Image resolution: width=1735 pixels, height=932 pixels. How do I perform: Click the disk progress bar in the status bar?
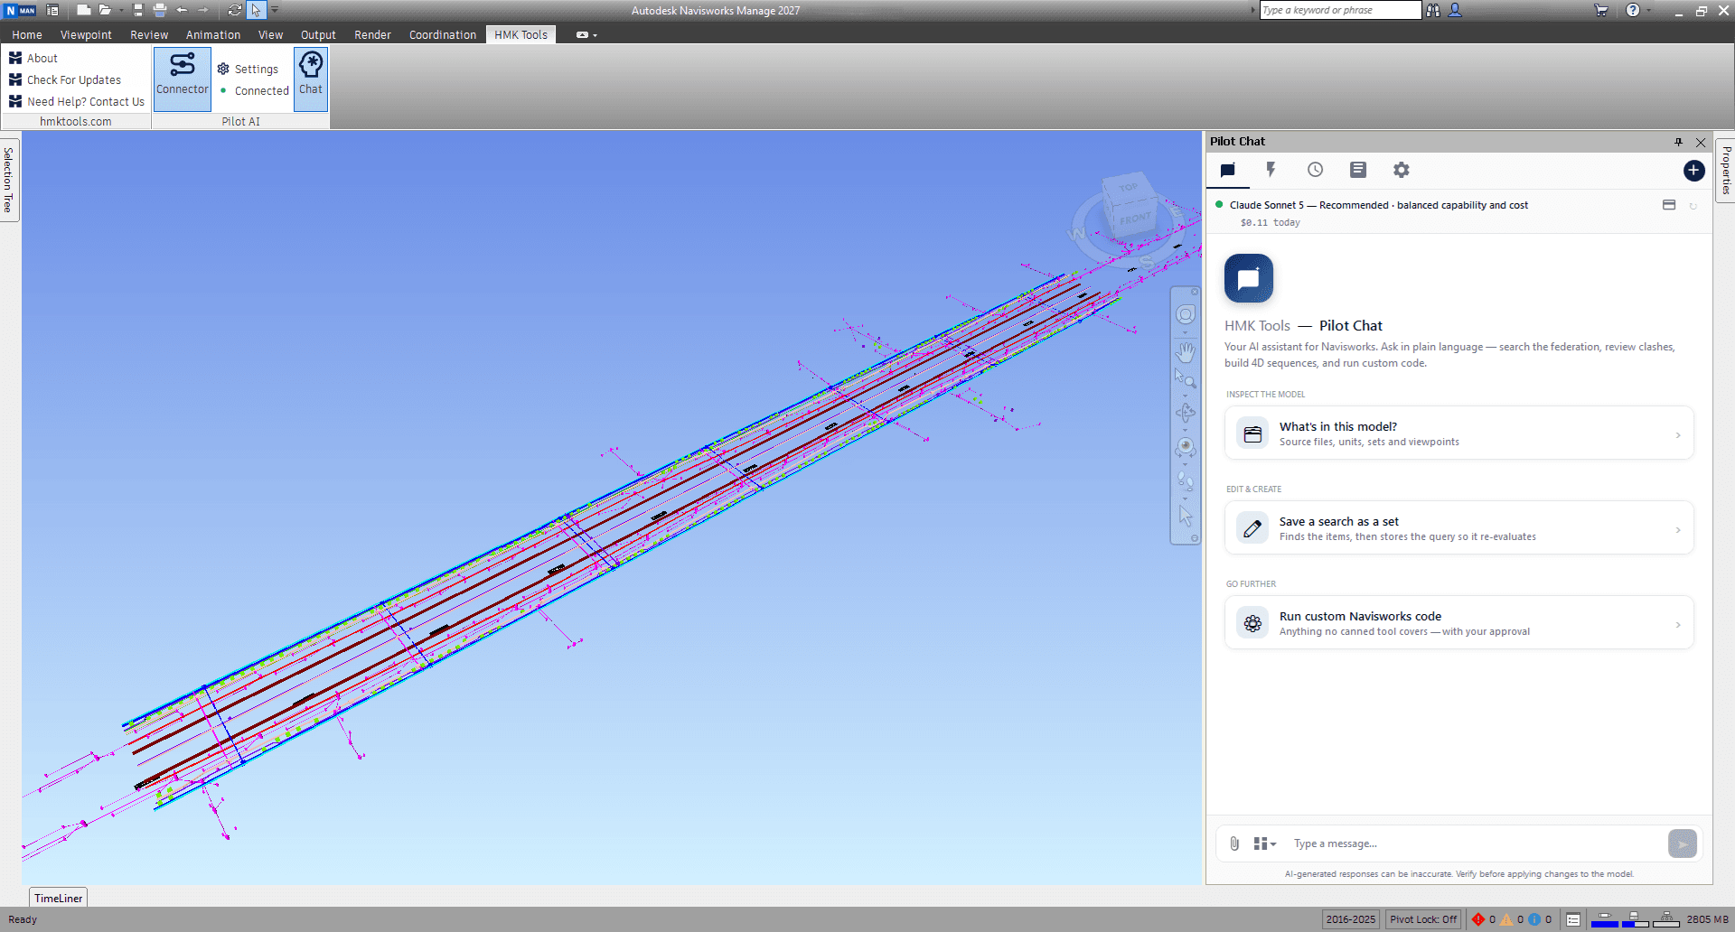click(x=1635, y=919)
